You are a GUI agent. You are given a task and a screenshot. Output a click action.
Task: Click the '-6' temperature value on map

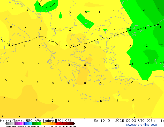click(157, 9)
